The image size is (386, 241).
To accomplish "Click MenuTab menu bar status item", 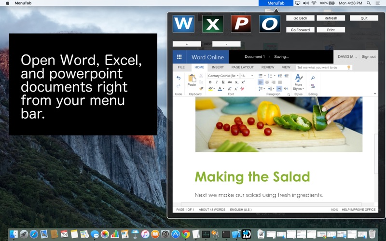I will [x=276, y=3].
